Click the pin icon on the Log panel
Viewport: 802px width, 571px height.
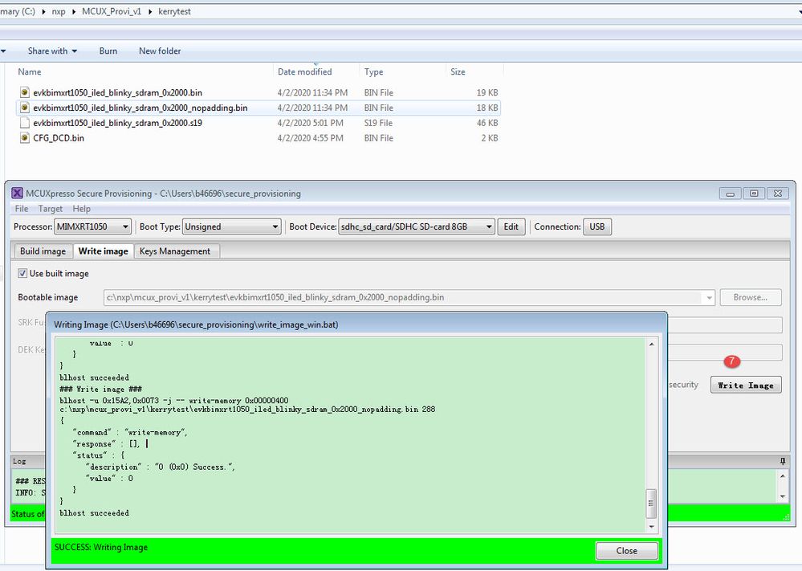[783, 461]
